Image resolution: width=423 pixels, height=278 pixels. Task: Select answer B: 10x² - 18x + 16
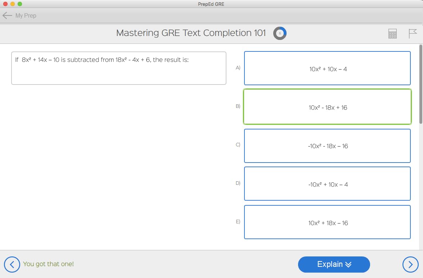click(x=327, y=107)
